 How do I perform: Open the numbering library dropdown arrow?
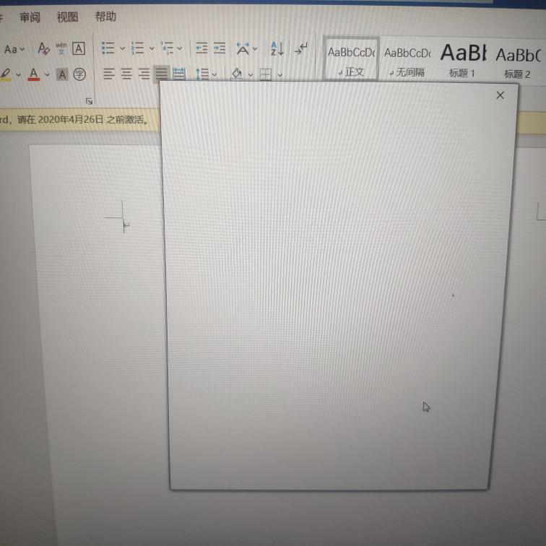pos(152,48)
